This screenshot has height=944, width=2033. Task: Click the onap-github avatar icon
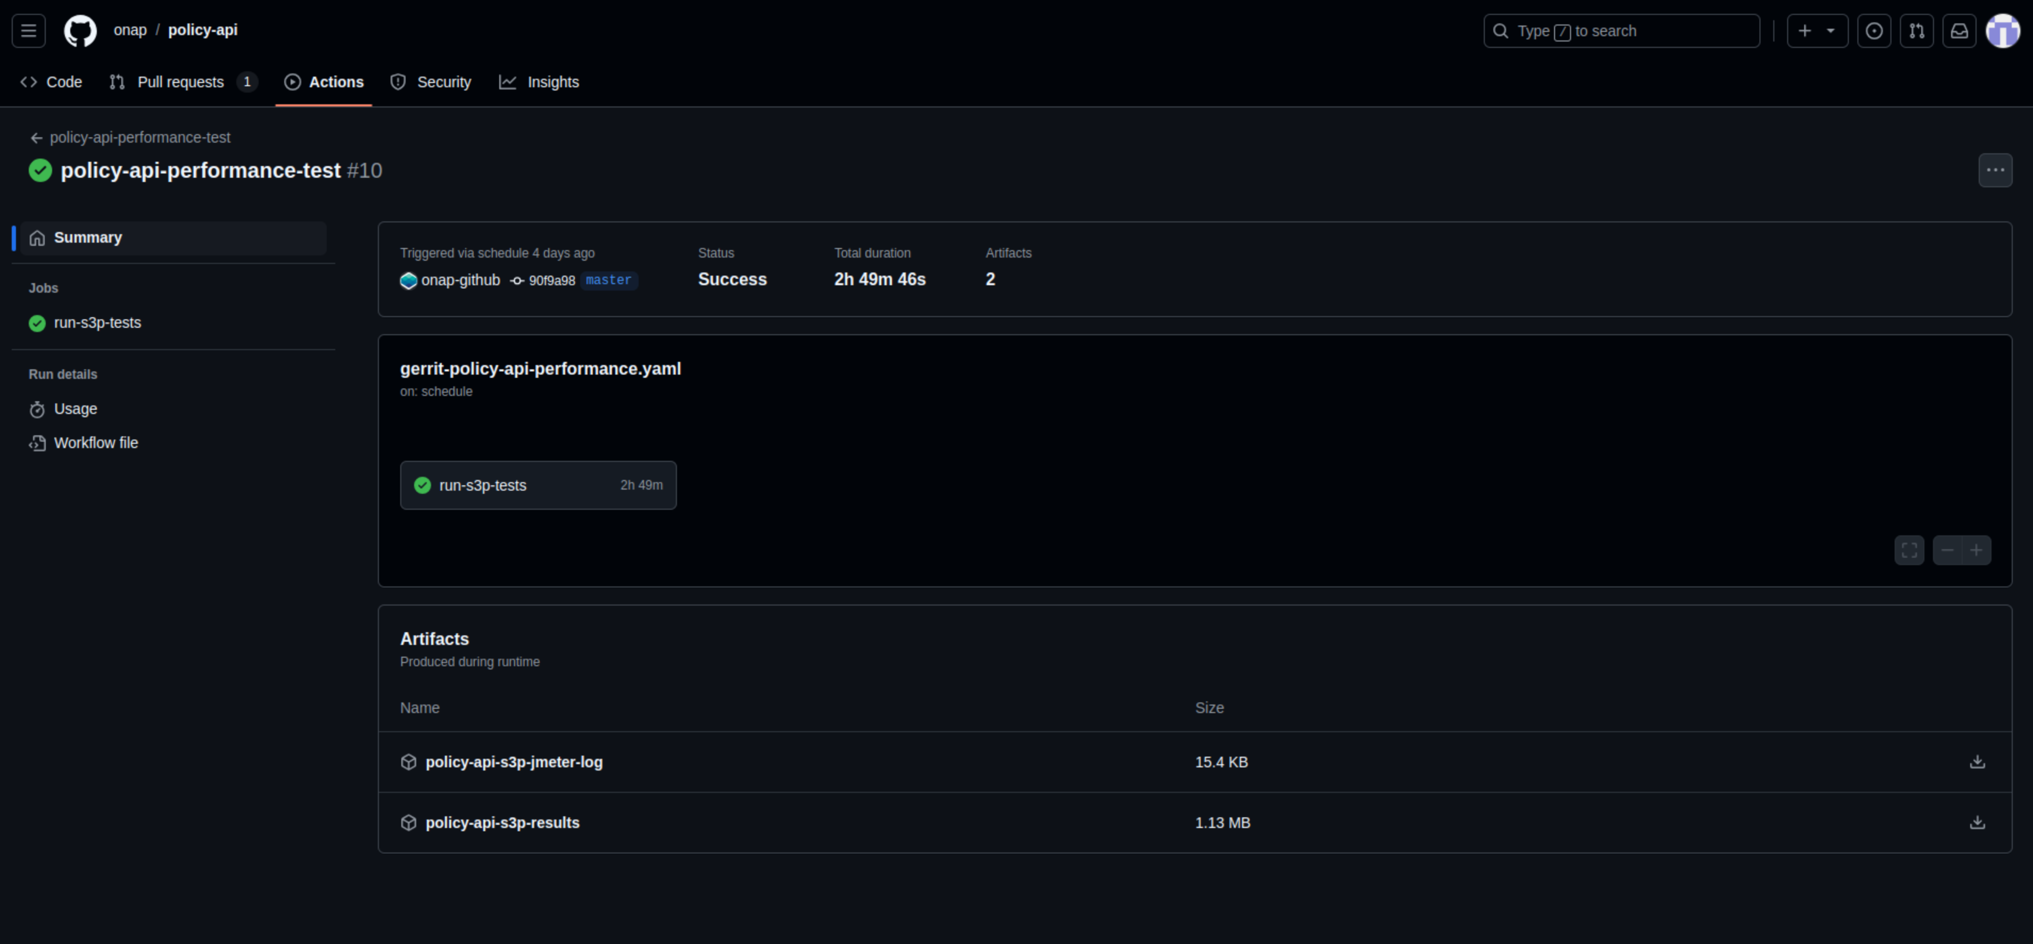coord(408,280)
